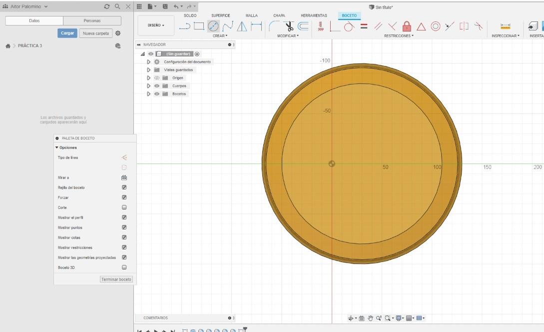Expand the Bocetos tree folder
This screenshot has height=332, width=544.
[148, 94]
